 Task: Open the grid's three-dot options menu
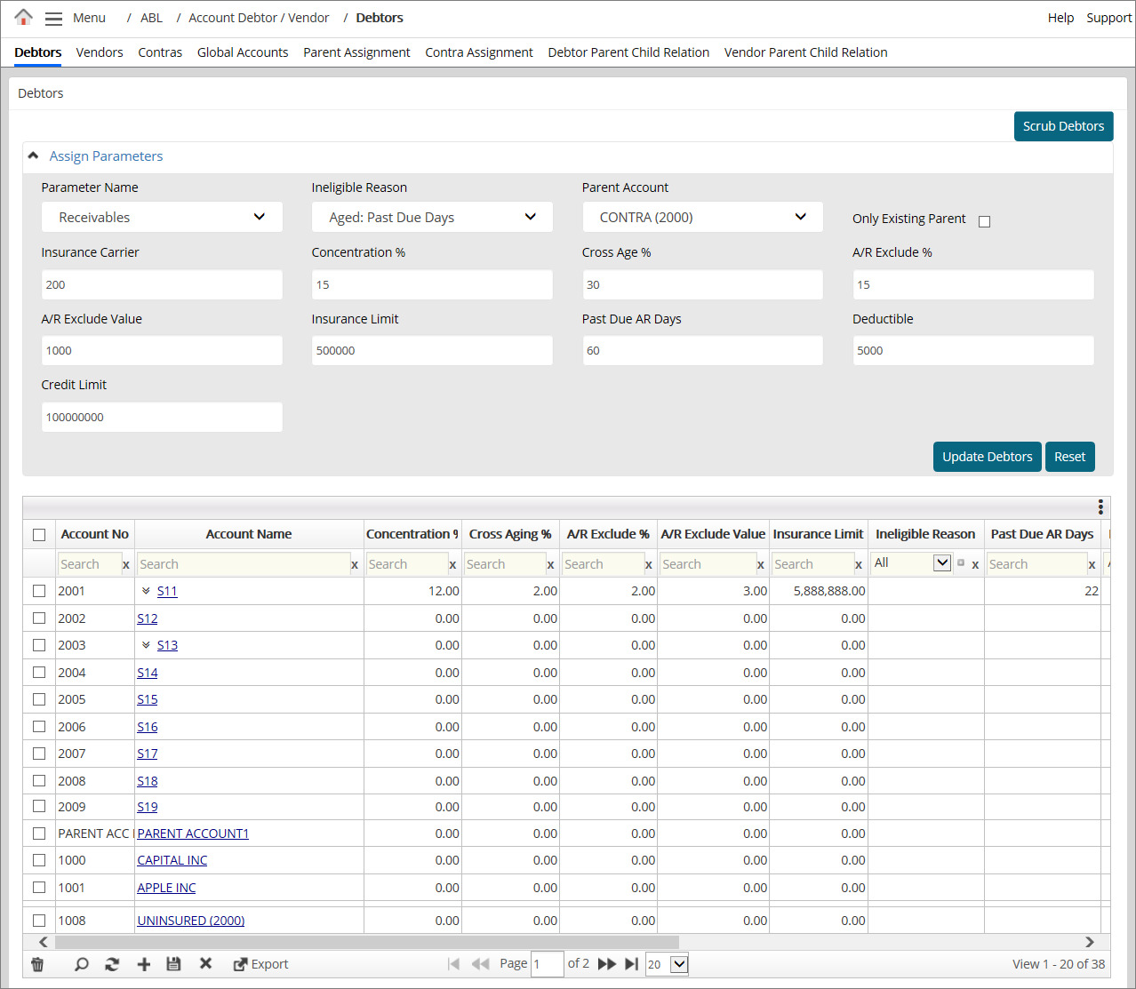(1100, 506)
